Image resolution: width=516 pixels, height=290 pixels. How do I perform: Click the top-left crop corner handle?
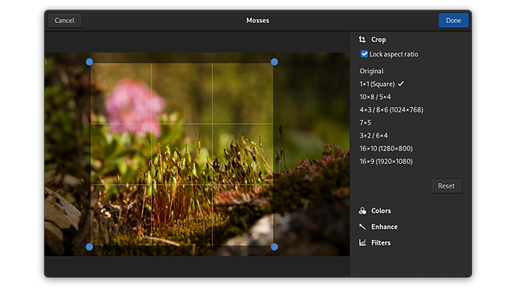click(x=89, y=62)
